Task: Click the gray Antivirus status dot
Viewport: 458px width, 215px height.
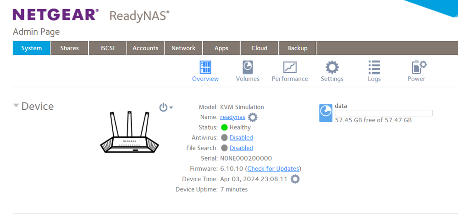Action: coord(224,138)
